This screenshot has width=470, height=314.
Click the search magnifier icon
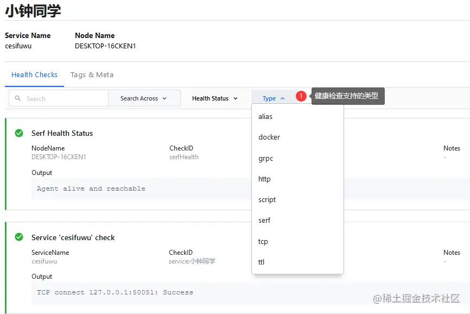click(x=18, y=98)
